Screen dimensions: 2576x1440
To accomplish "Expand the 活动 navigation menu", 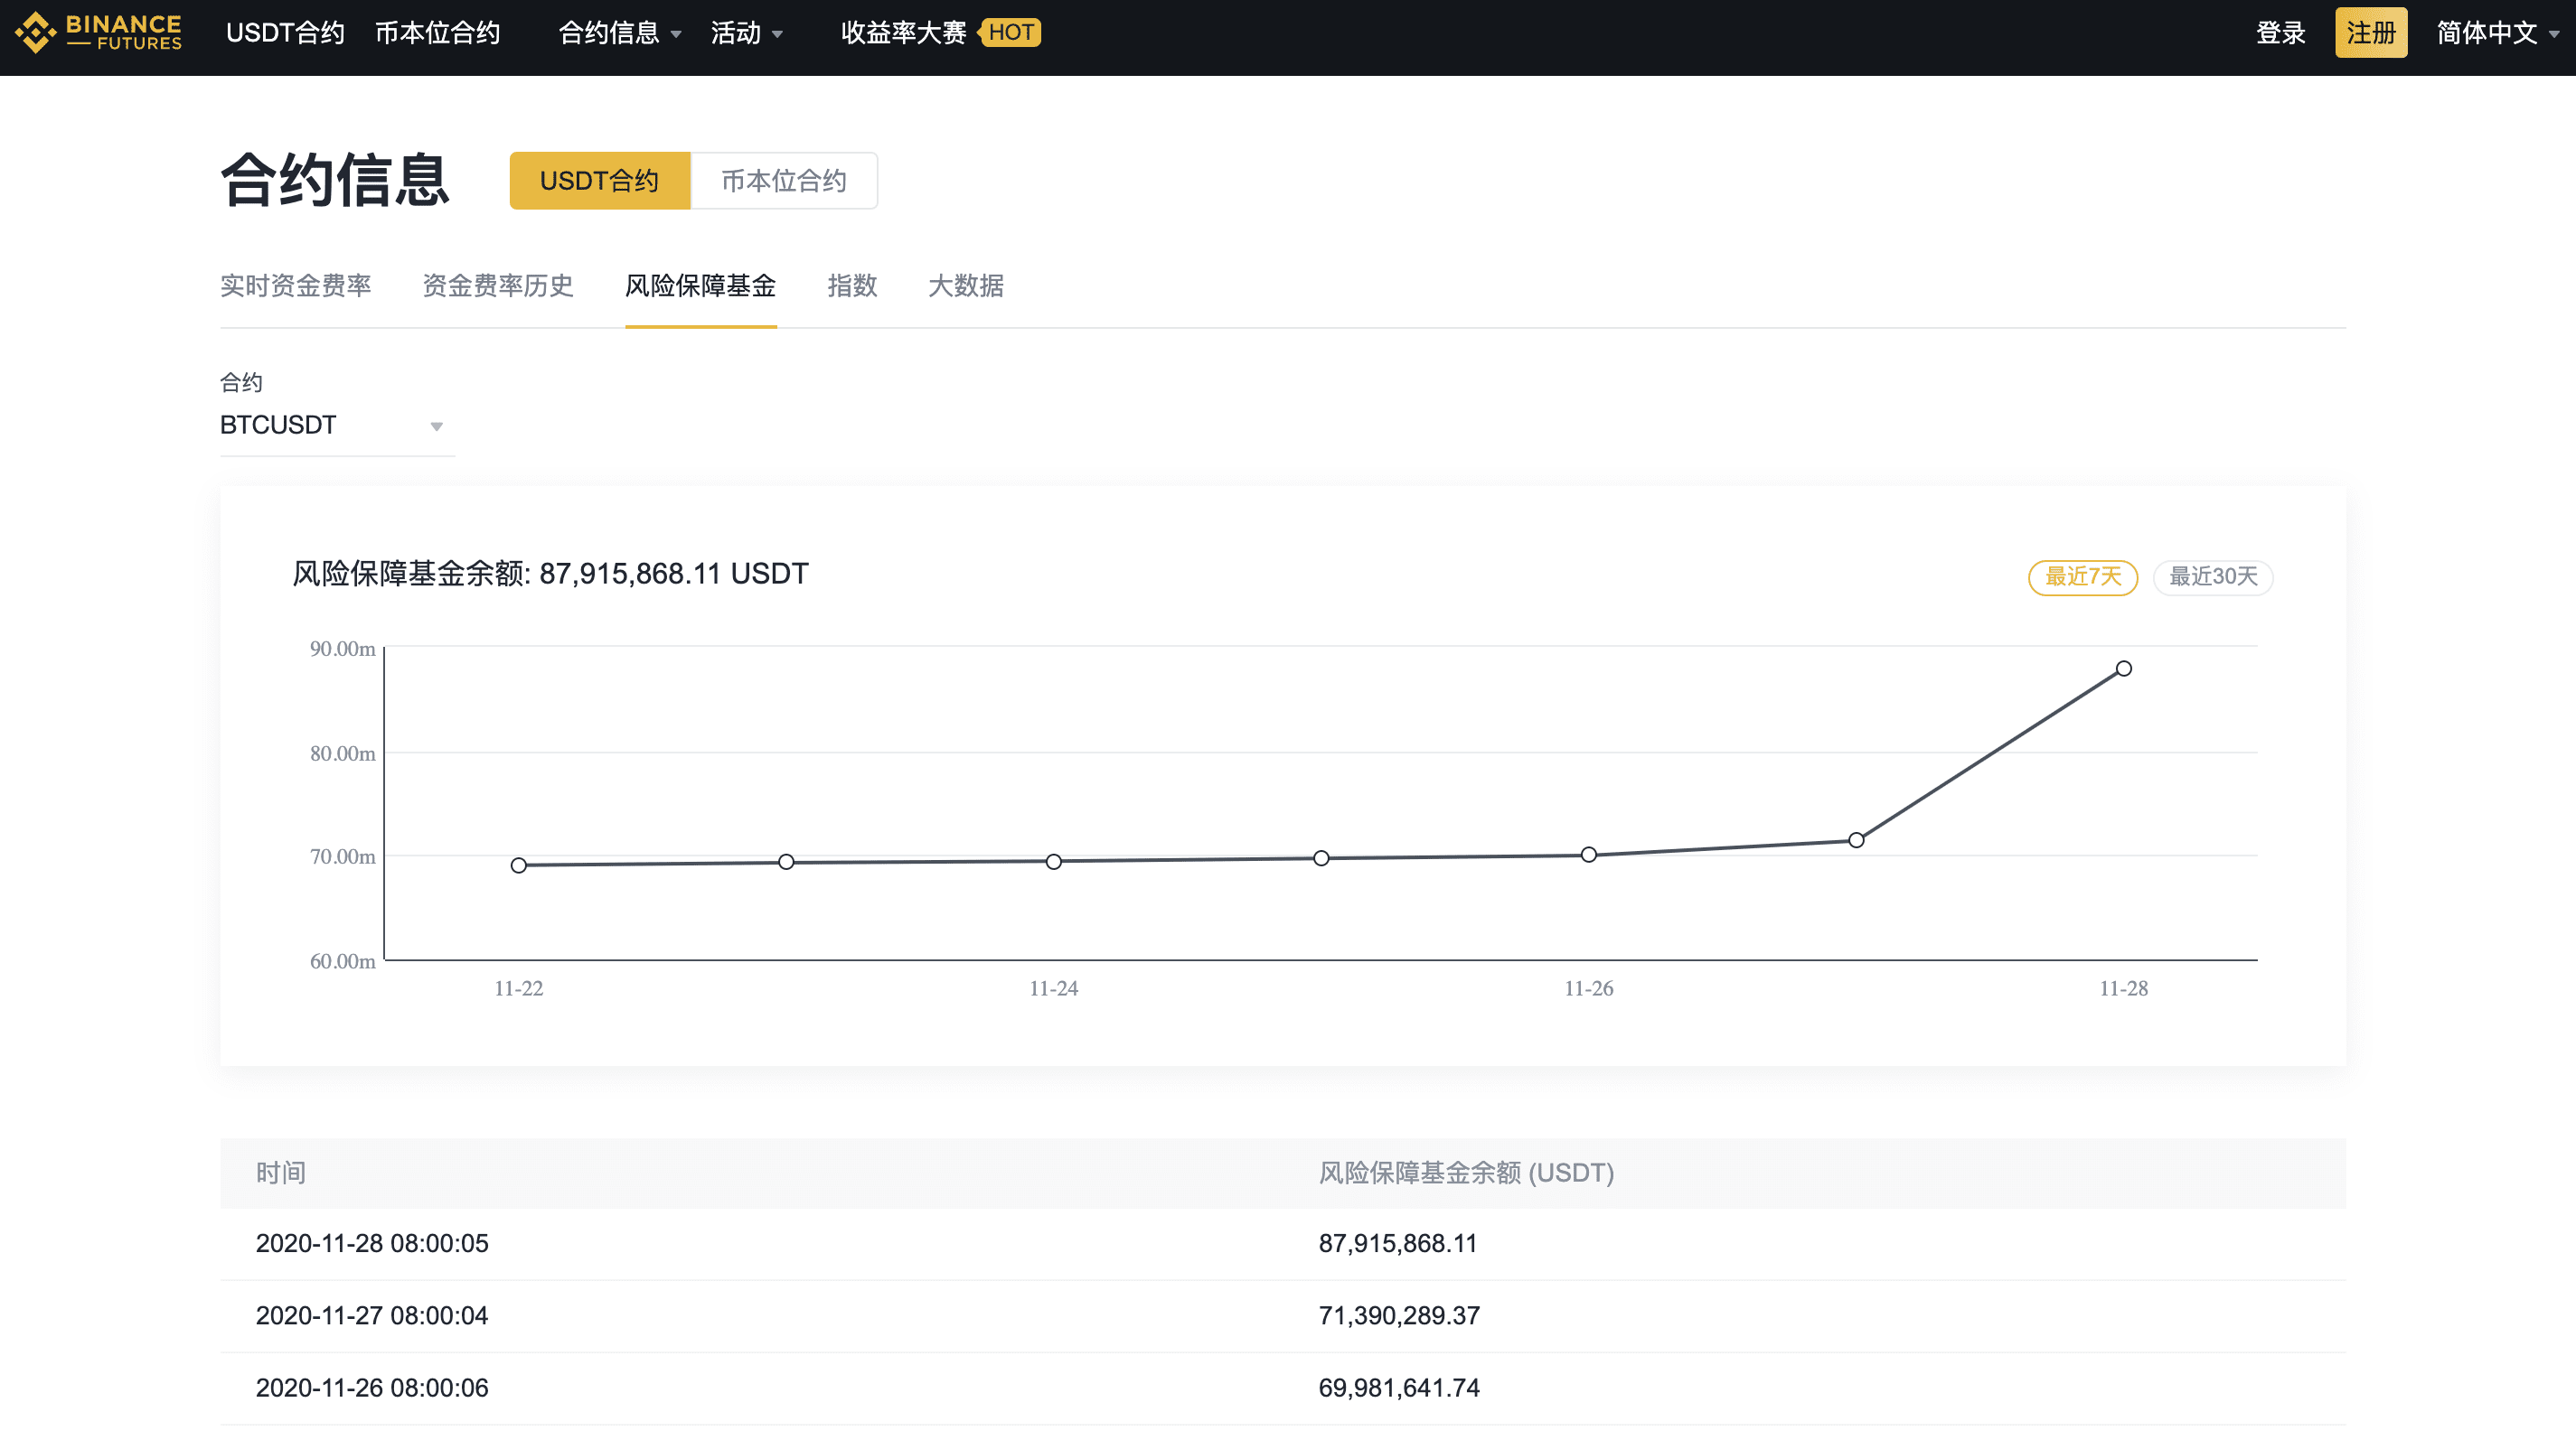I will pos(746,33).
